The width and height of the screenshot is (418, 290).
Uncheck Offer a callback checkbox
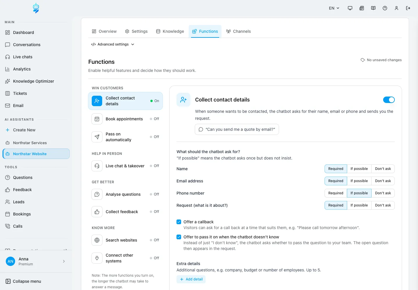[x=179, y=222]
